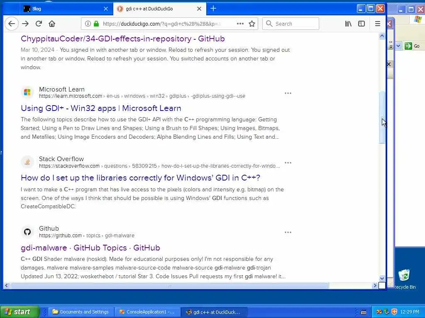Click the vertical scrollbar down arrow
Screen dimensions: 425x318
click(382, 278)
